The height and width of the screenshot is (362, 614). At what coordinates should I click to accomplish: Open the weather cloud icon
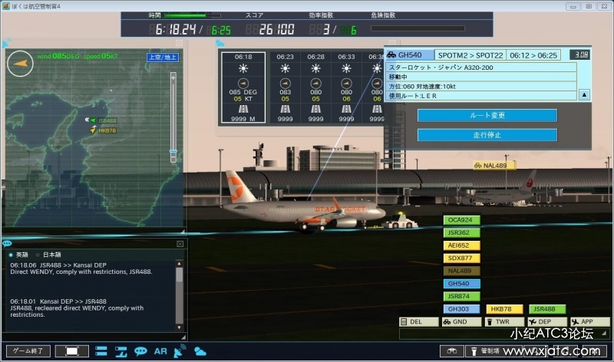pyautogui.click(x=200, y=350)
